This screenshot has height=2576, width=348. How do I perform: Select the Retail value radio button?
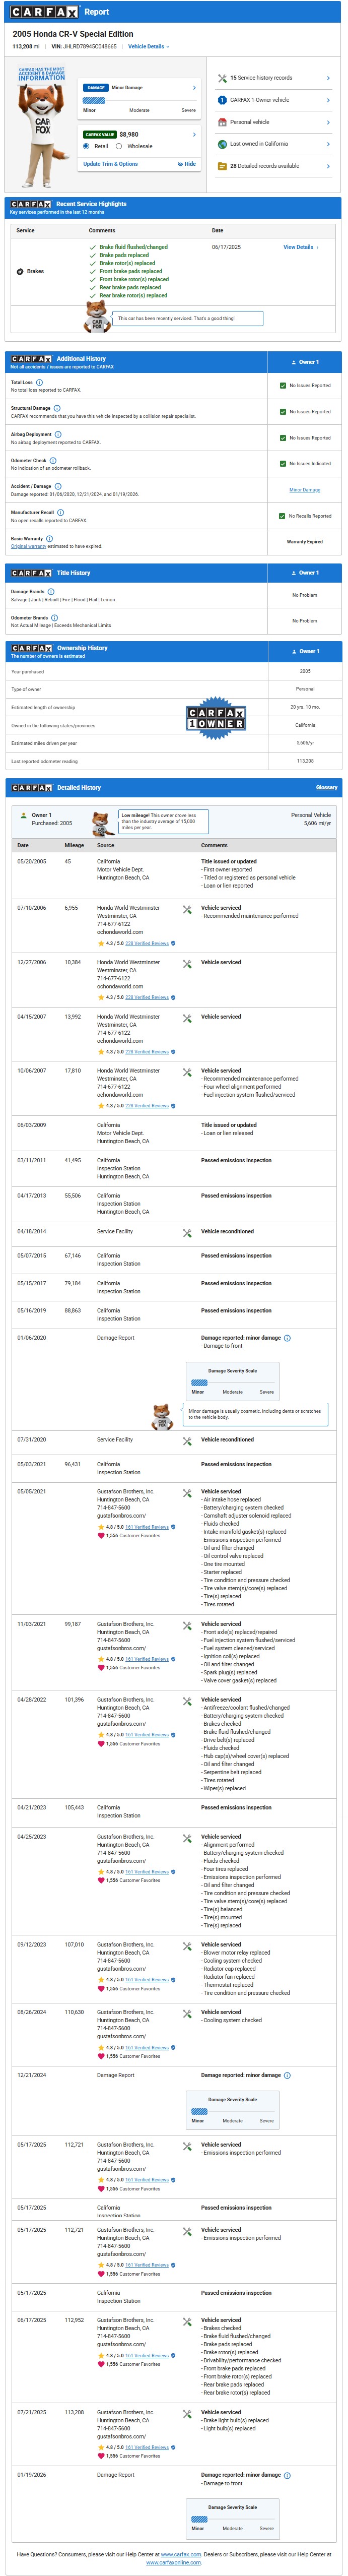coord(87,146)
